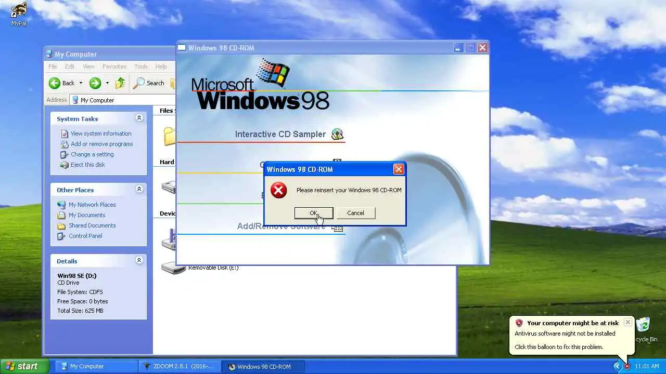Open My Documents link
Viewport: 666px width, 374px height.
[x=87, y=215]
